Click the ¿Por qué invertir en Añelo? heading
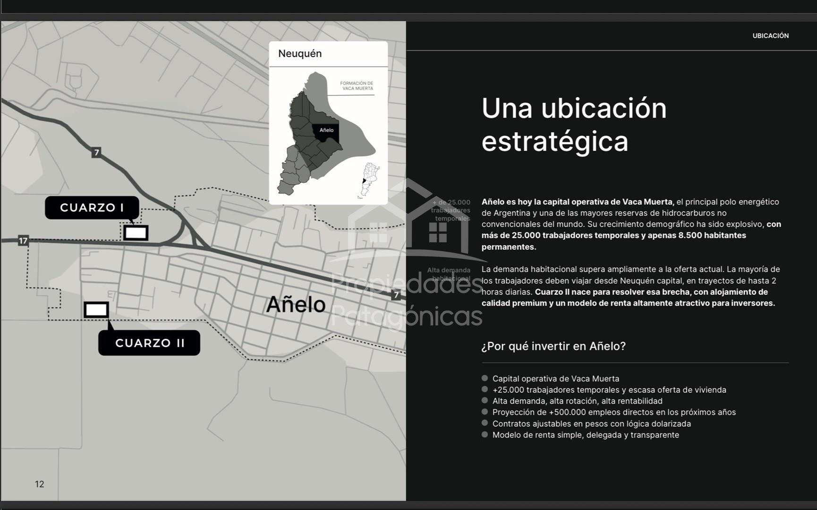Screen dimensions: 817x510 pos(553,346)
